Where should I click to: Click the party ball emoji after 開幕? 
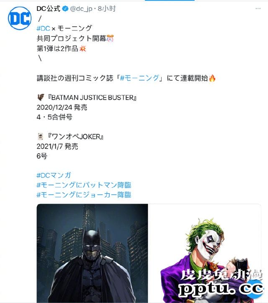[x=110, y=38]
